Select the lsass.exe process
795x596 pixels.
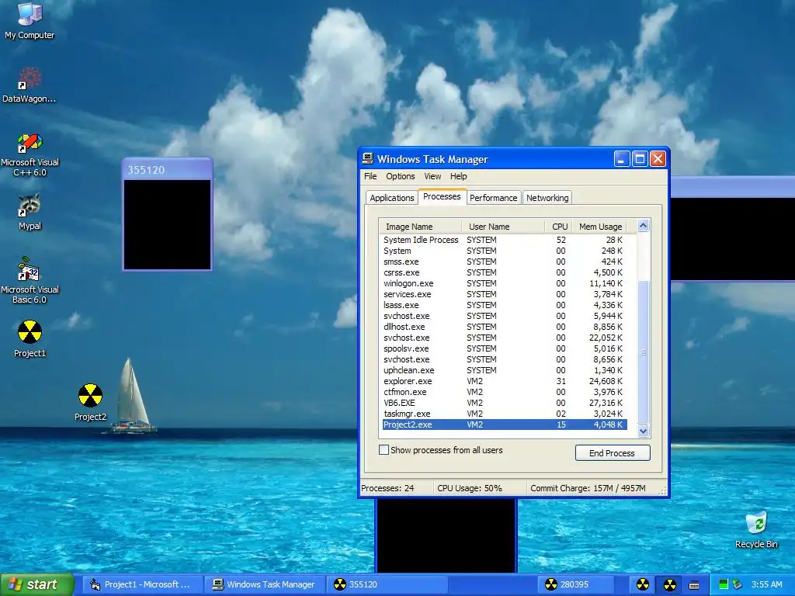click(504, 305)
